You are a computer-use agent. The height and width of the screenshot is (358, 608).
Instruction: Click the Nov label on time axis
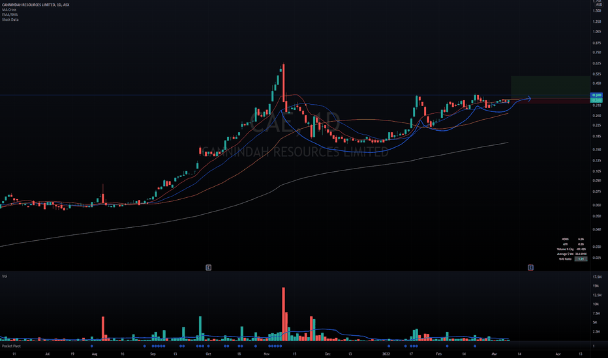(x=266, y=354)
